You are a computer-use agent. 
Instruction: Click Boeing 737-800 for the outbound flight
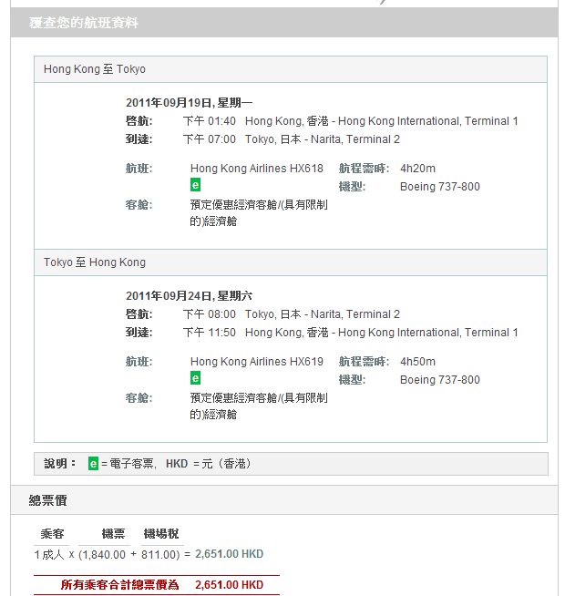point(440,187)
